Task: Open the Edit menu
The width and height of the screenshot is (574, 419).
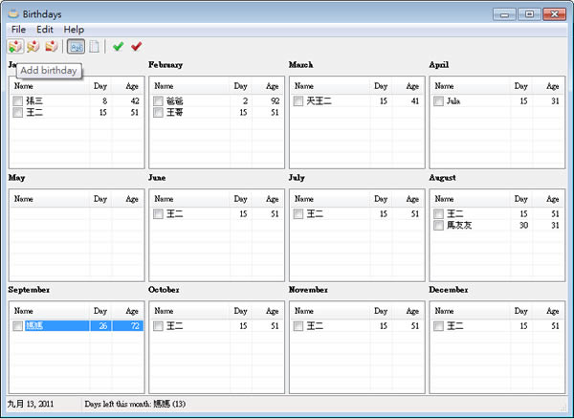Action: point(45,30)
